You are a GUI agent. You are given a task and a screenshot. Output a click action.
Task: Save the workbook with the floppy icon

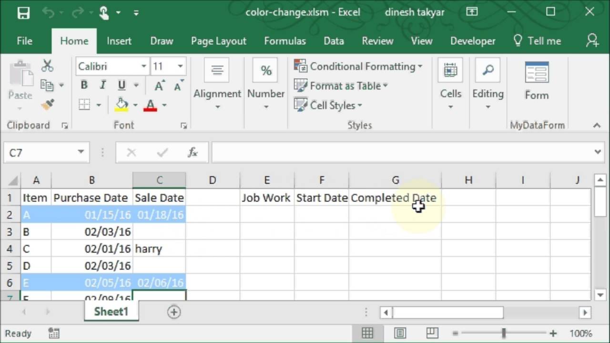click(x=23, y=12)
